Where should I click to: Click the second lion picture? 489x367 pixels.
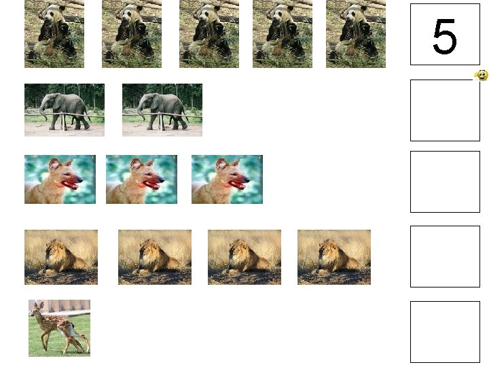coord(155,257)
